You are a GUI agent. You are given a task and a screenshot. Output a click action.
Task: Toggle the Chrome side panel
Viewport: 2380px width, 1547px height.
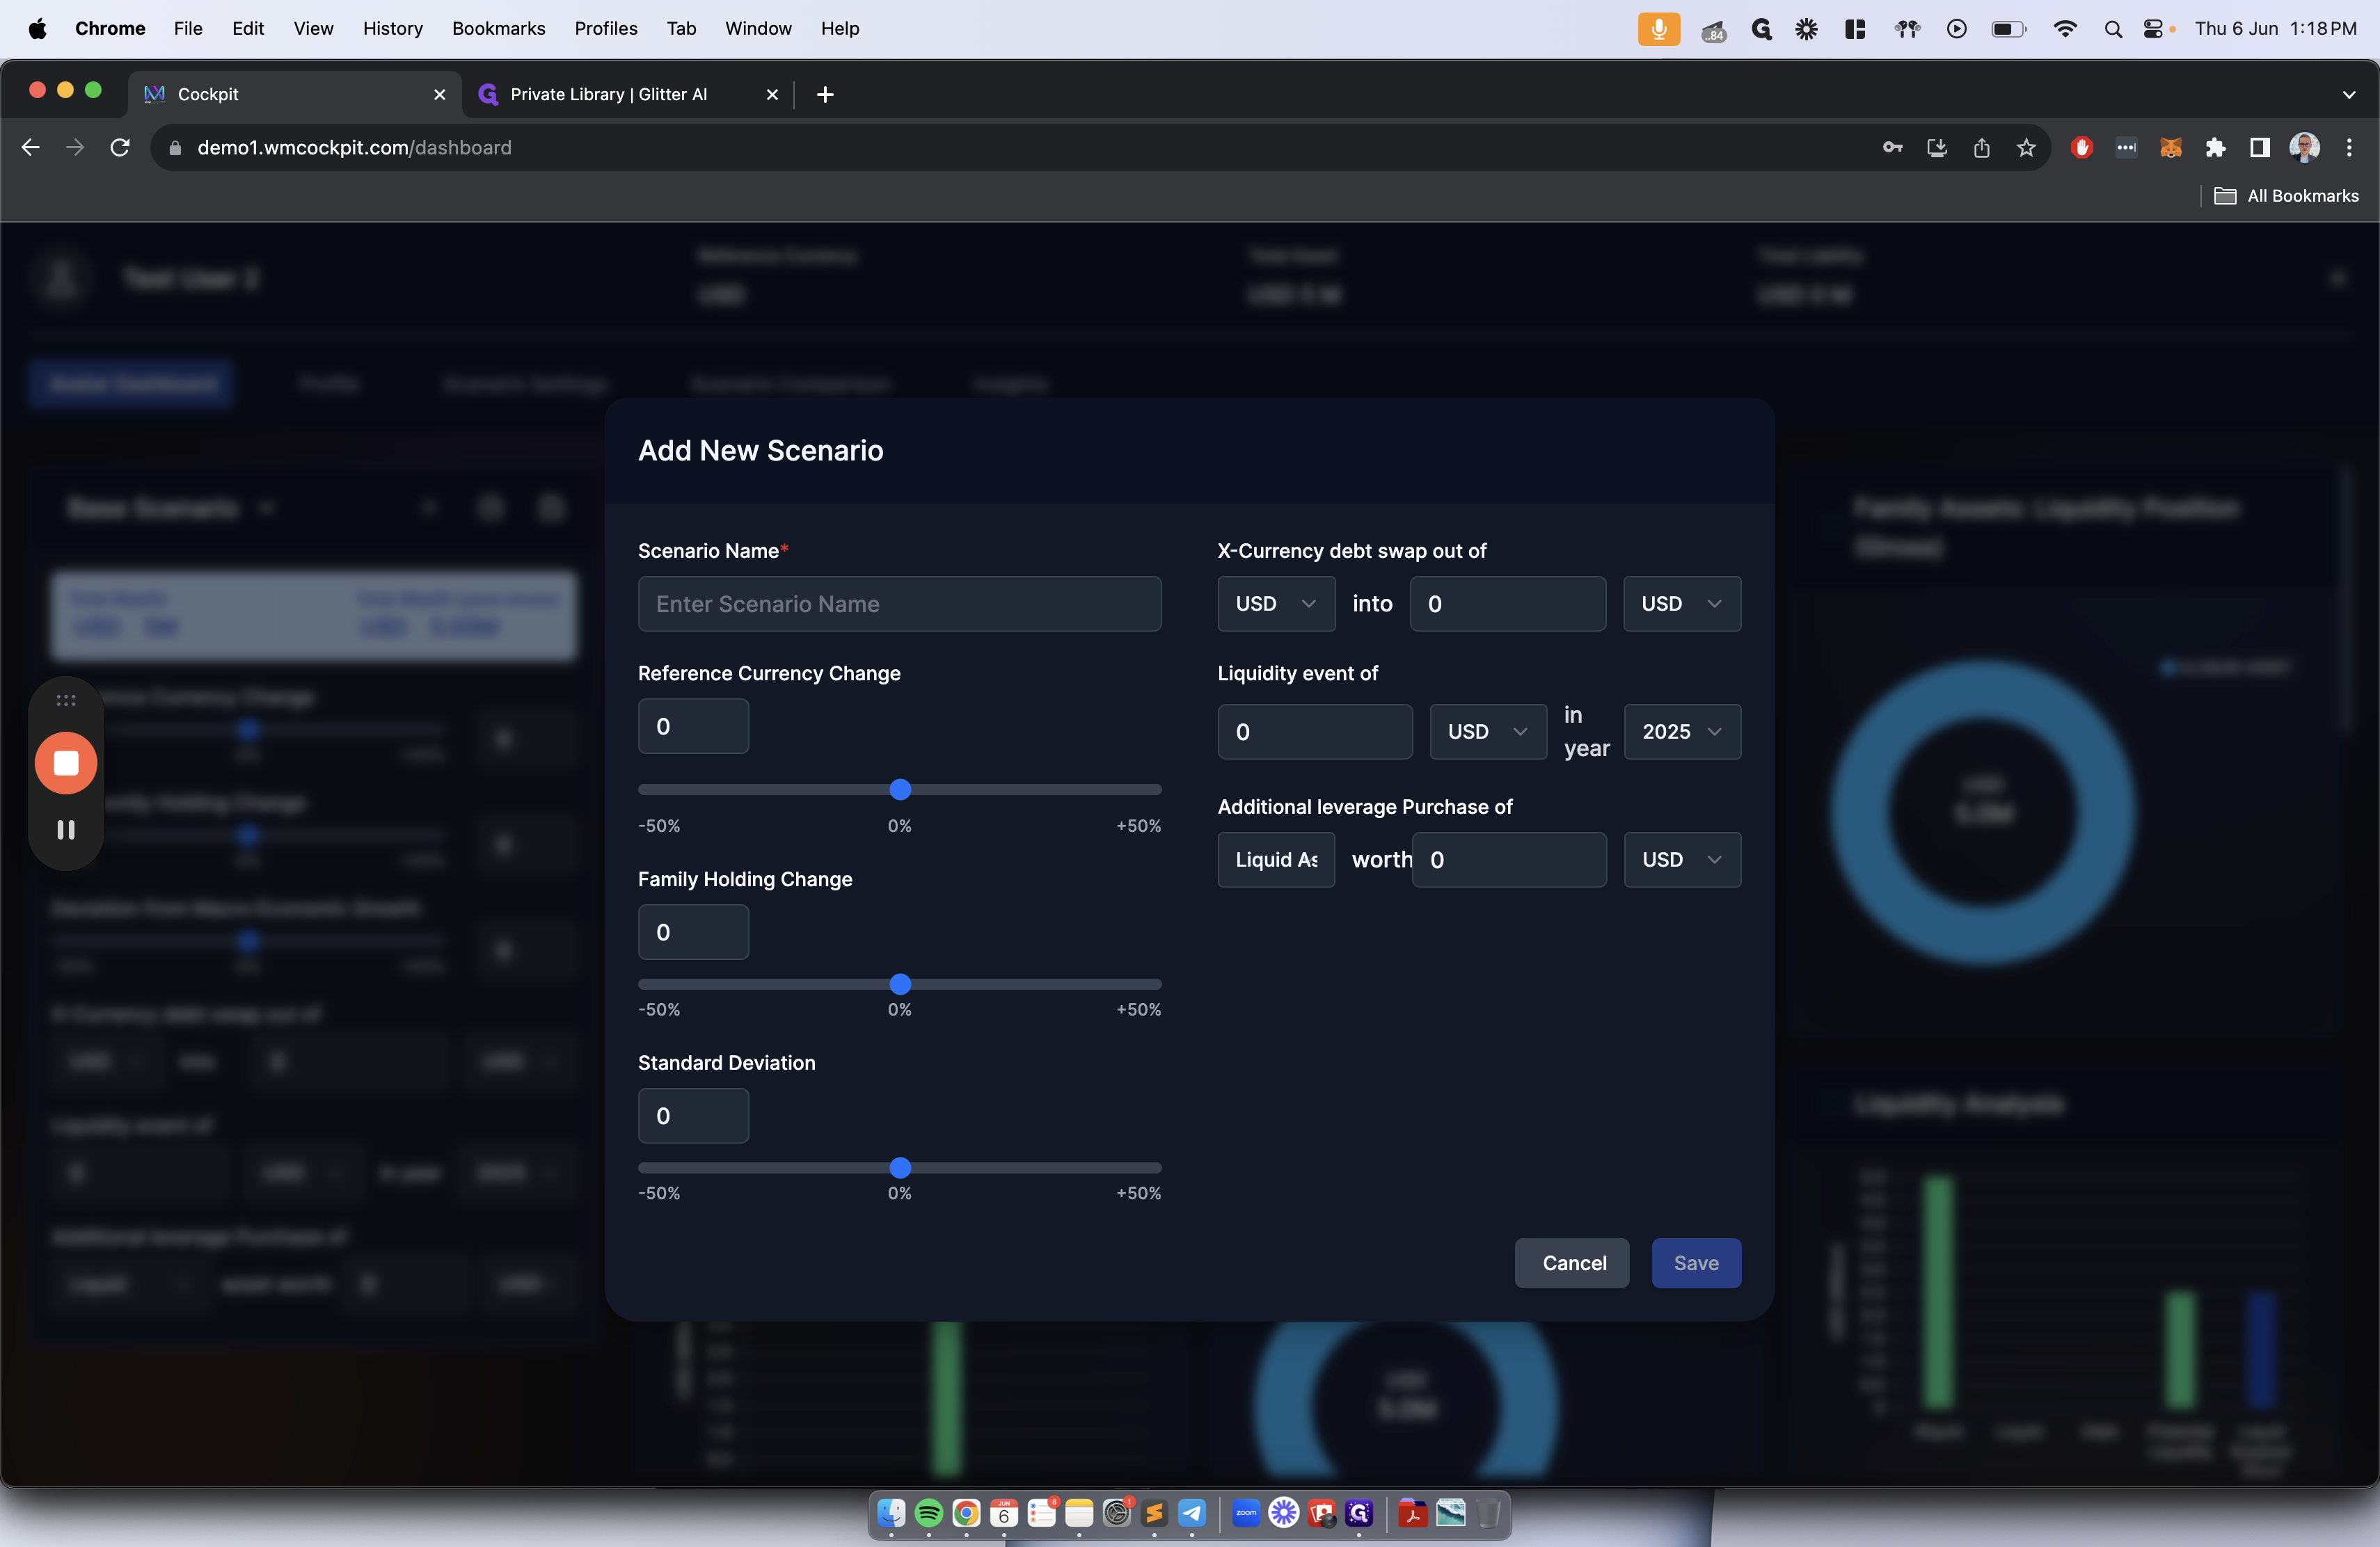coord(2260,148)
